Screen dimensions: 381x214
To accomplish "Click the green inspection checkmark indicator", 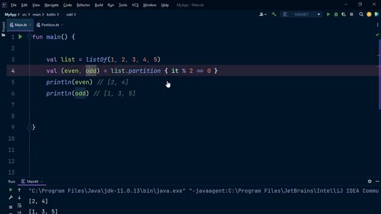I will point(377,35).
